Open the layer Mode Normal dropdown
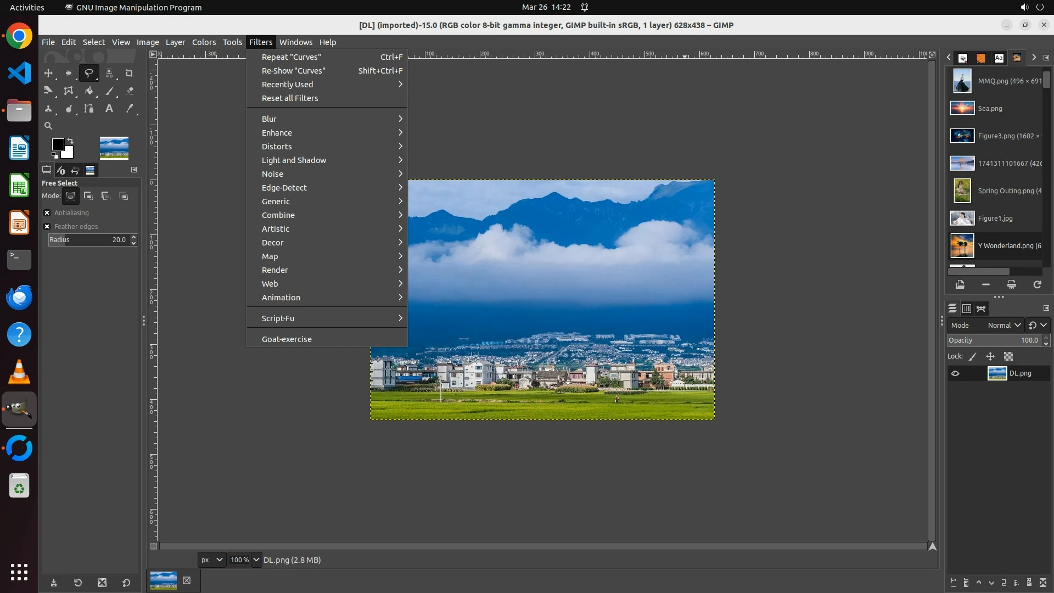1054x593 pixels. point(1003,325)
